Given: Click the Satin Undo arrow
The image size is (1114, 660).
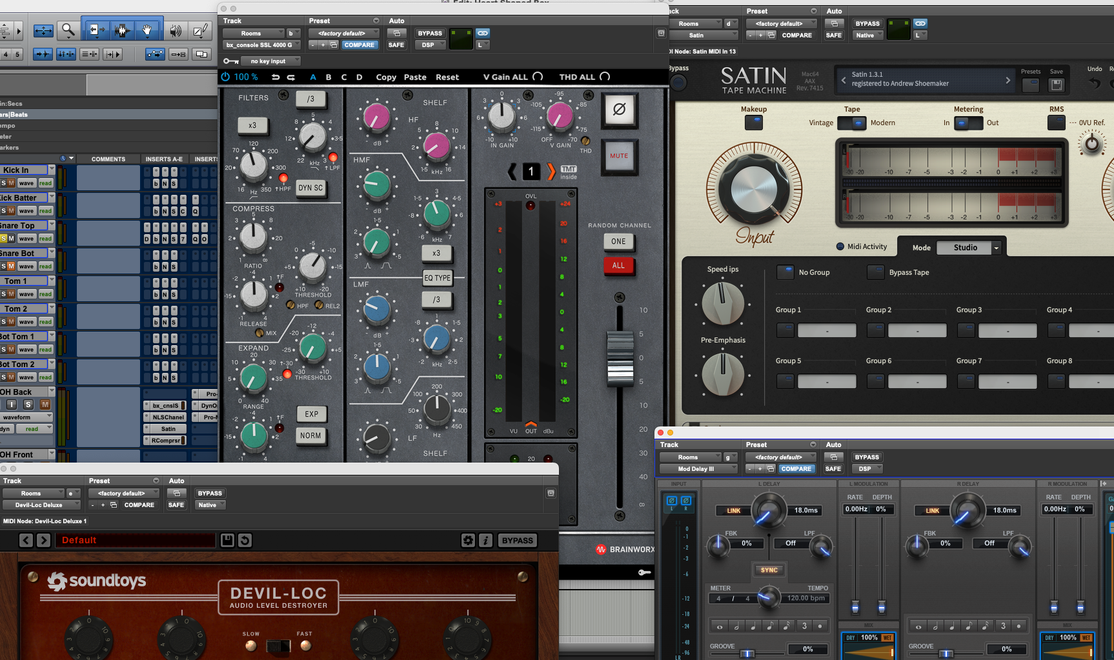Looking at the screenshot, I should coord(1094,83).
